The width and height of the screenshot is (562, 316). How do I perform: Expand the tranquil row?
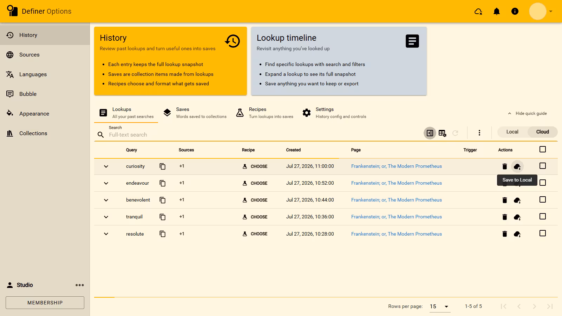[106, 217]
